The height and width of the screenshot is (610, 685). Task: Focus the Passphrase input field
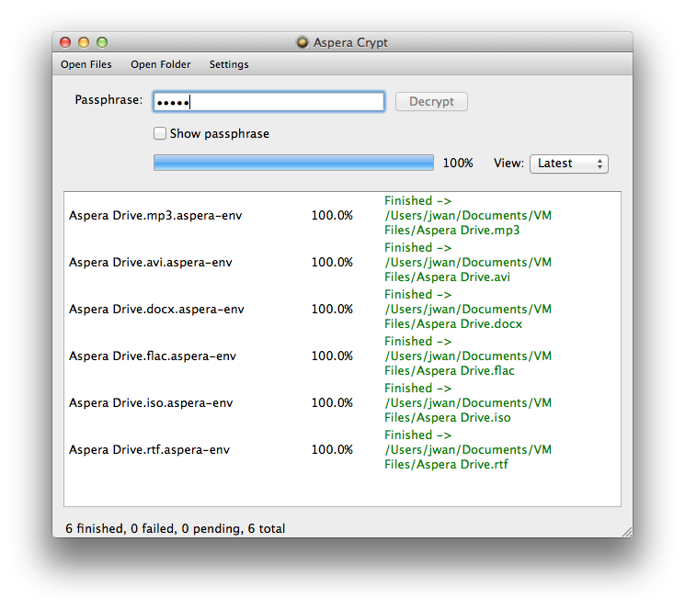(x=268, y=101)
